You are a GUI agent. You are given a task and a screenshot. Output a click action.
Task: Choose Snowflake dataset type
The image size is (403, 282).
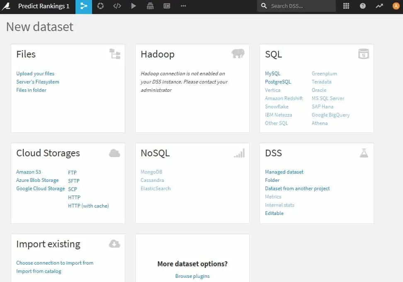click(x=277, y=106)
